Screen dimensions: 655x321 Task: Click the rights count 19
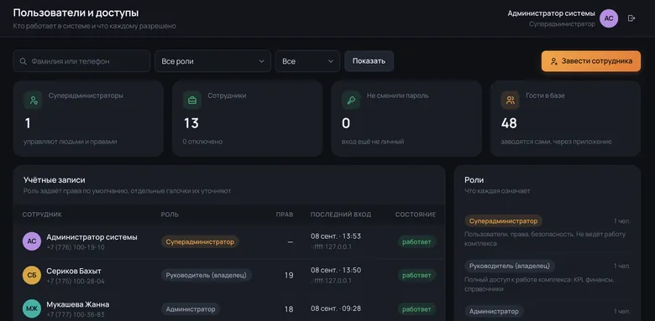click(x=289, y=275)
